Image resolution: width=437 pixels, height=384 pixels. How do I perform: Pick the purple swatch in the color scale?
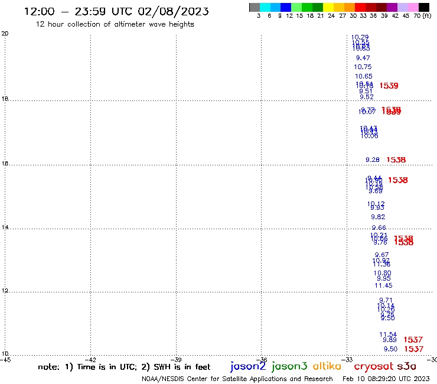pos(392,7)
